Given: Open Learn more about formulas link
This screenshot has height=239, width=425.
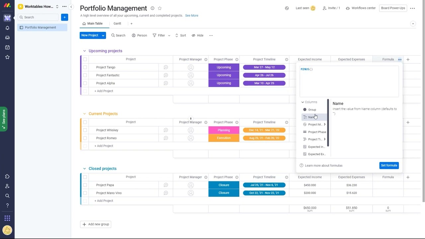Looking at the screenshot, I should (323, 166).
